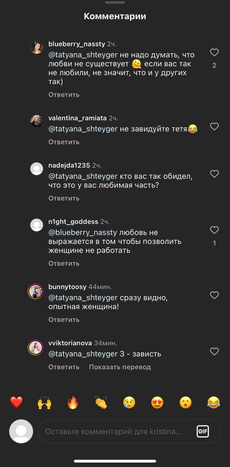230x467 pixels.
Task: Tap the red heart emoji reaction
Action: pos(16,403)
